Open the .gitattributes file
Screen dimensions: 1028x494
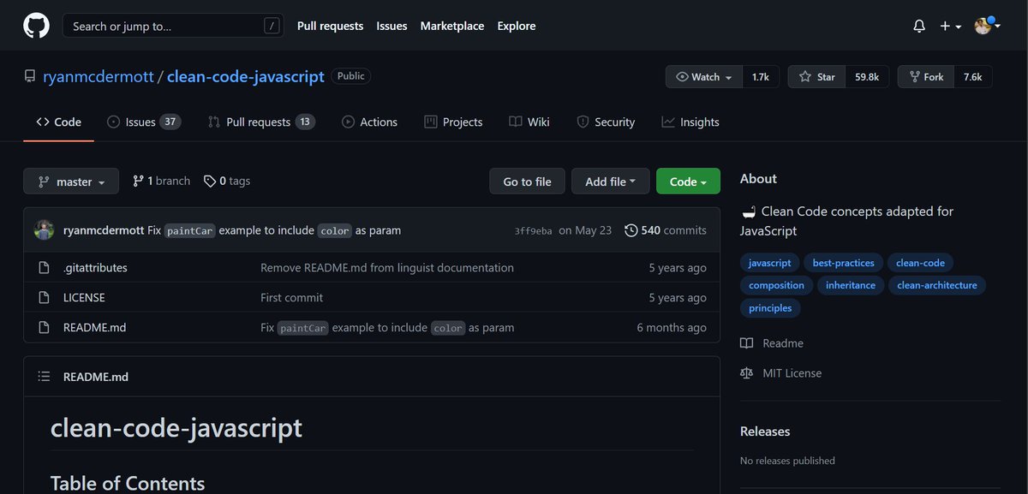coord(95,268)
